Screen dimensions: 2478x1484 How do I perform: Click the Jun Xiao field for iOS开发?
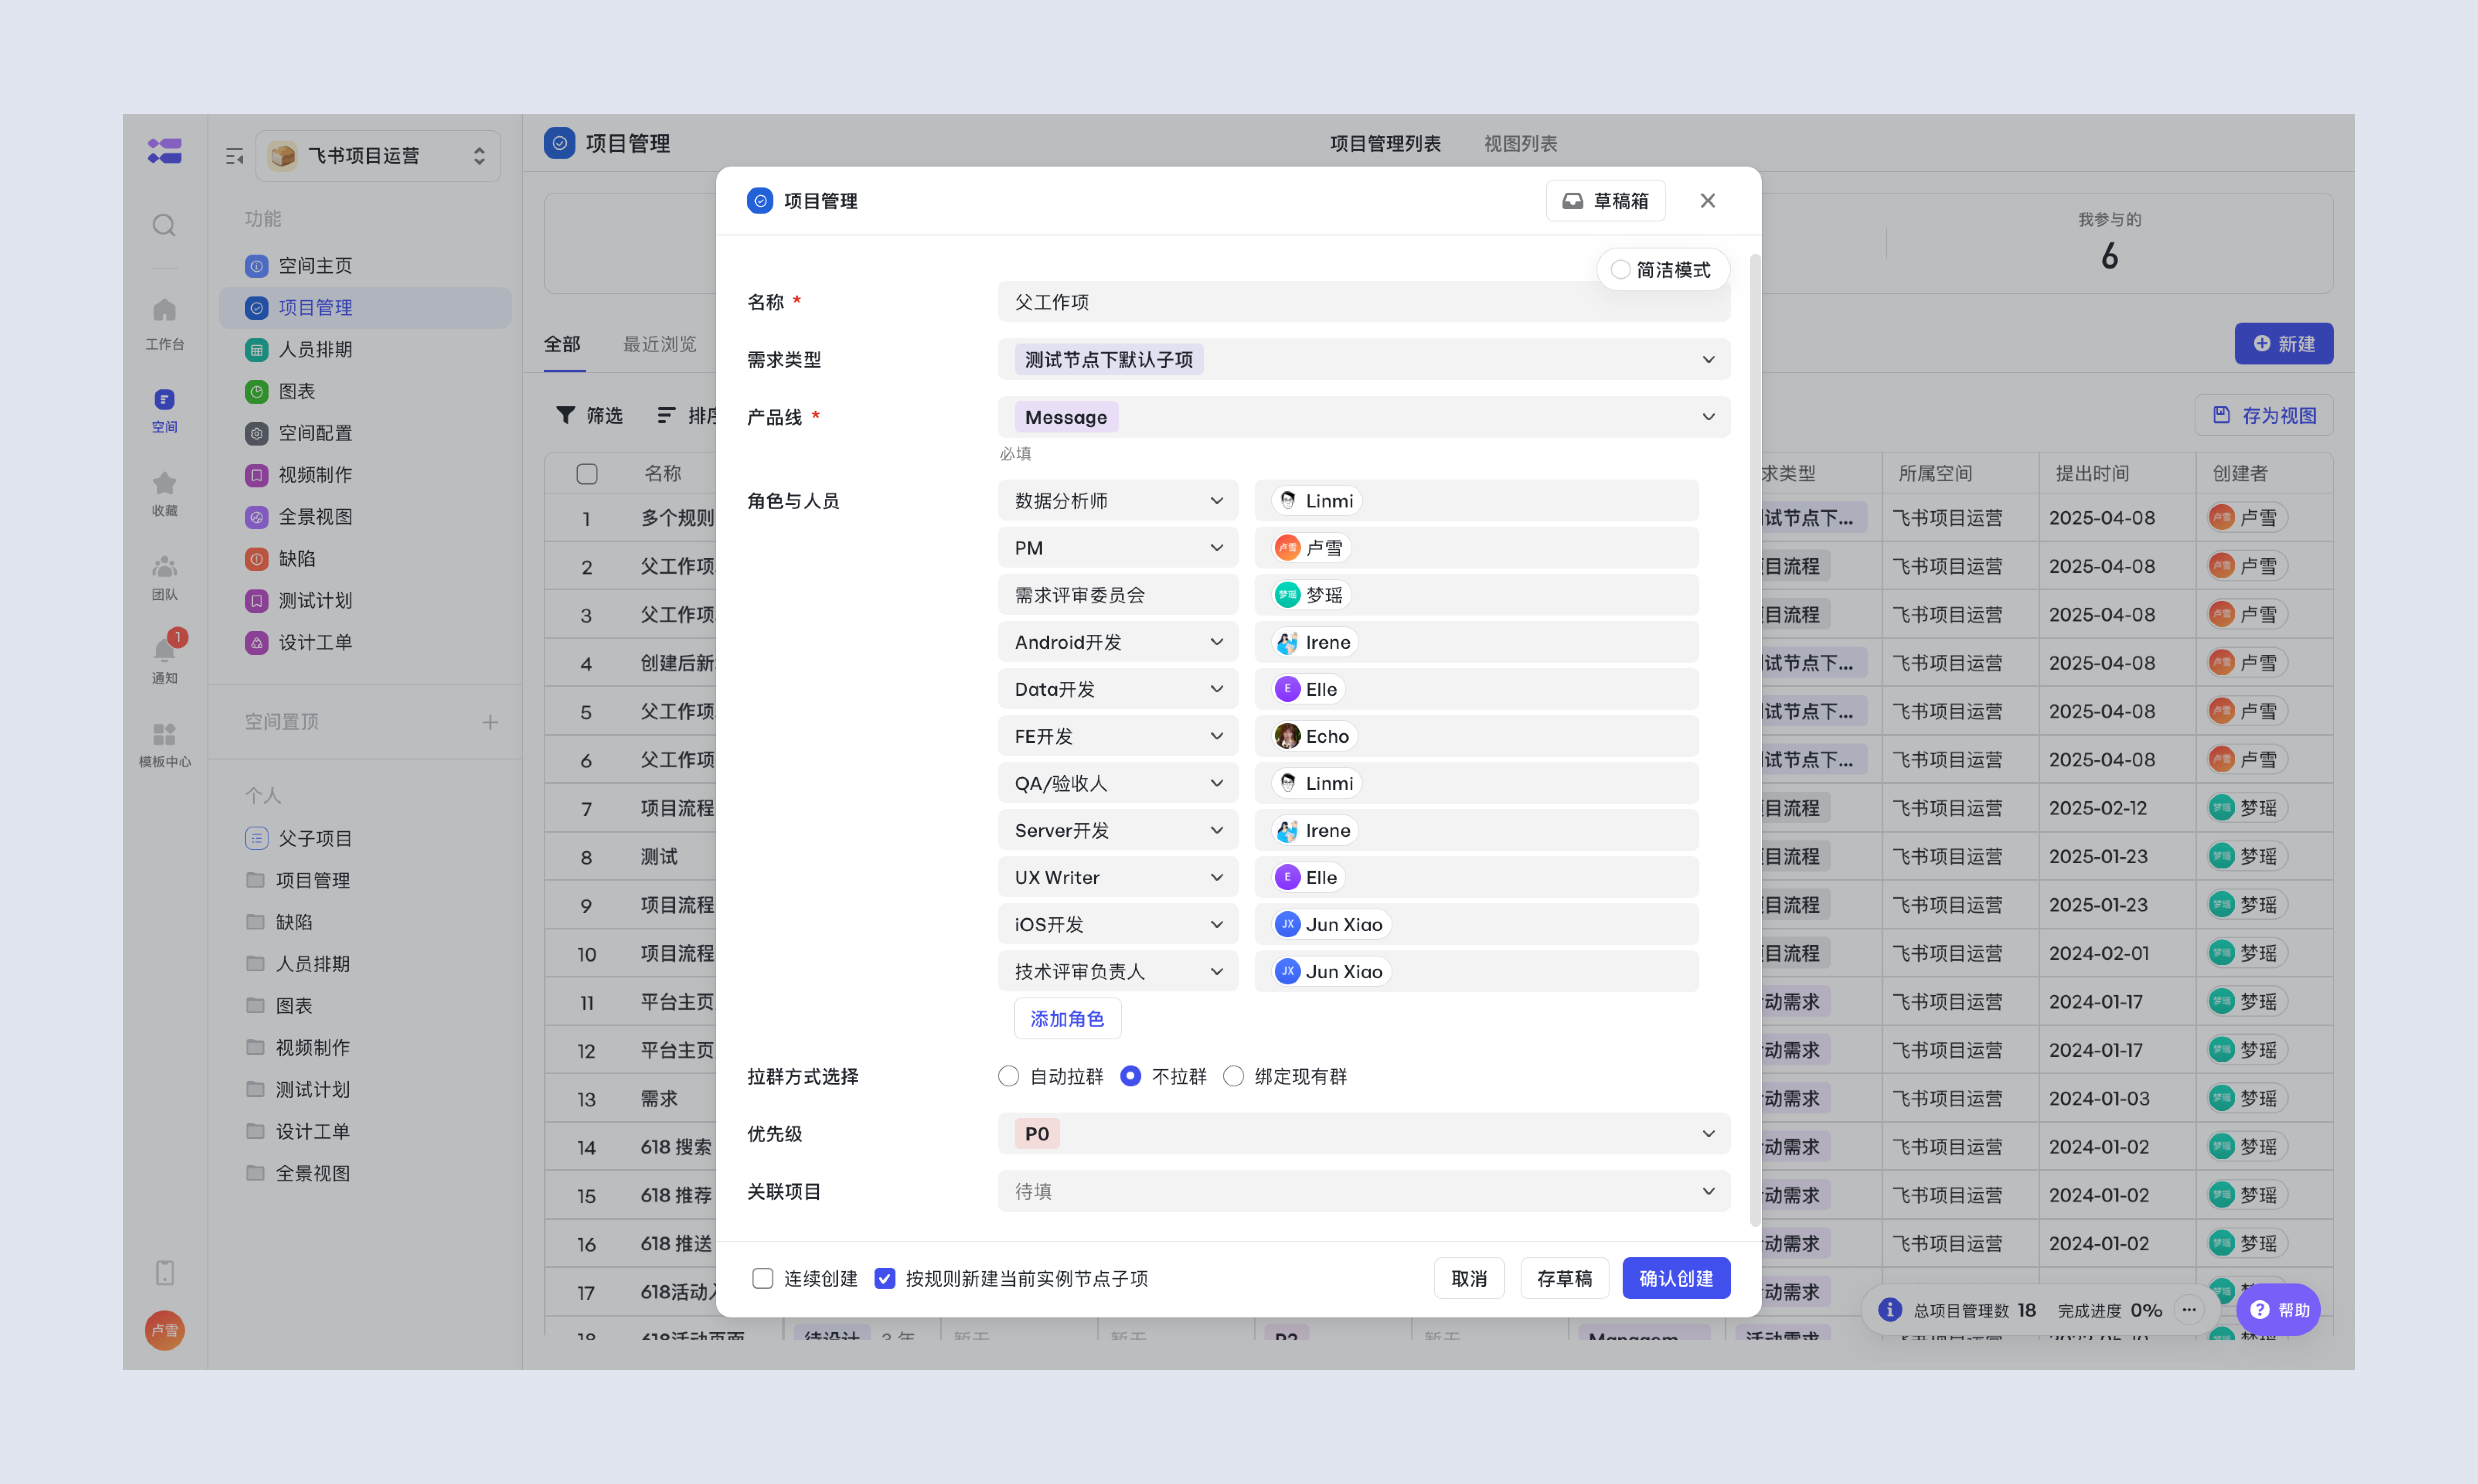tap(1476, 925)
